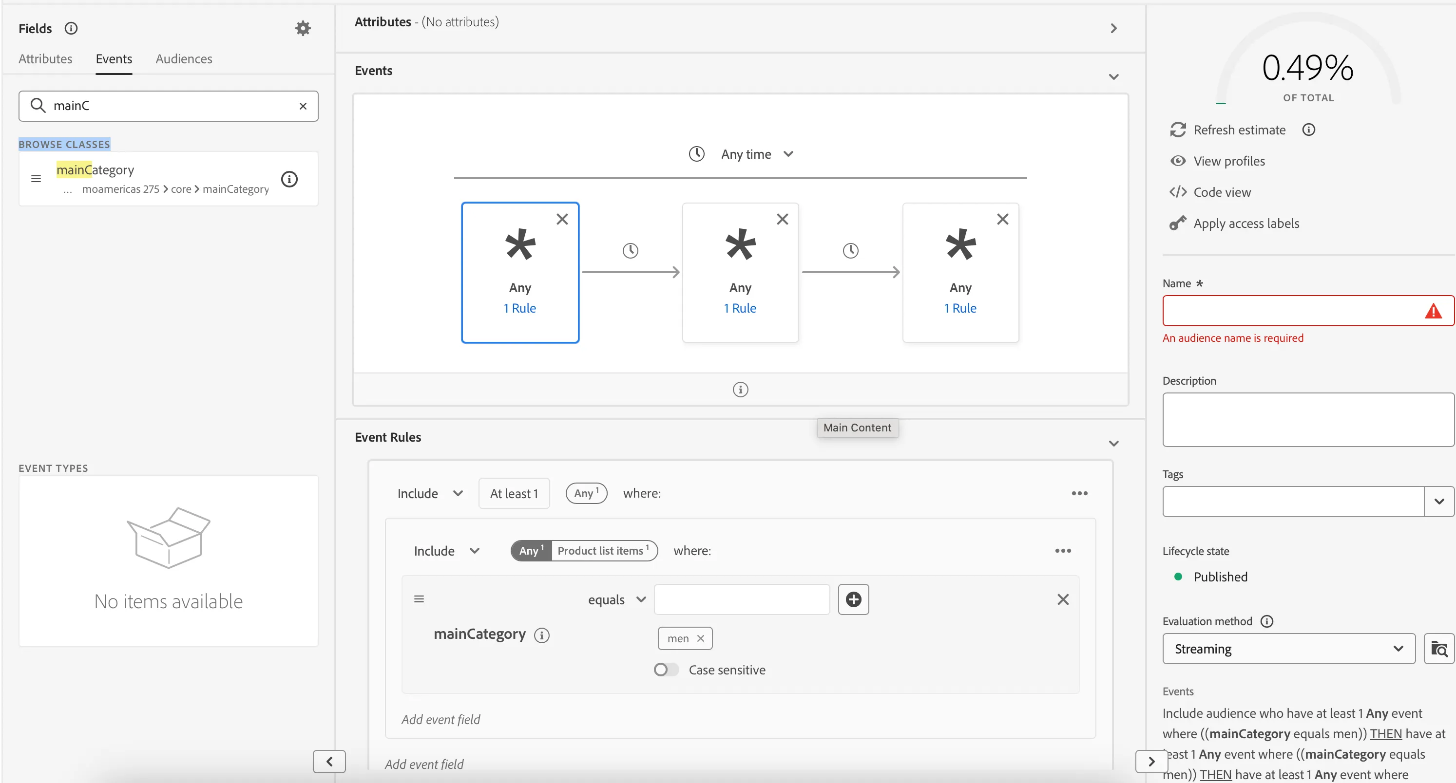Expand the Attributes section chevron

coord(1113,28)
